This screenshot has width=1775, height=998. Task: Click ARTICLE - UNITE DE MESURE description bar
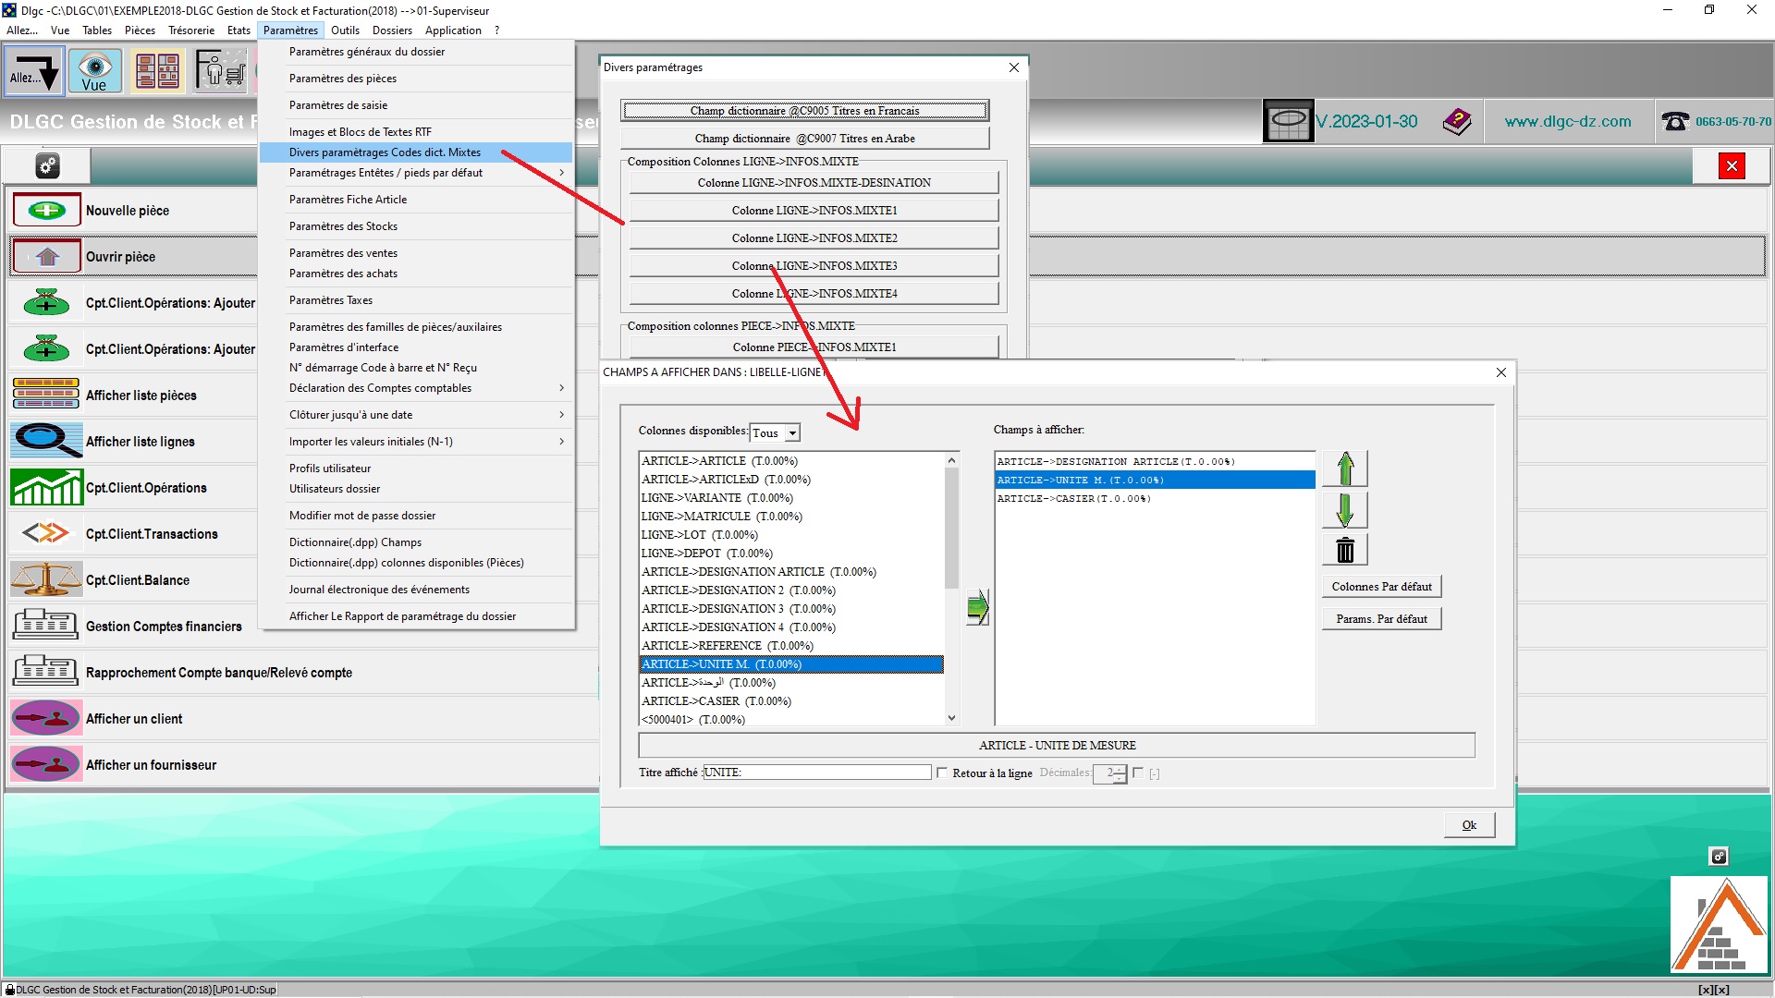coord(1057,746)
